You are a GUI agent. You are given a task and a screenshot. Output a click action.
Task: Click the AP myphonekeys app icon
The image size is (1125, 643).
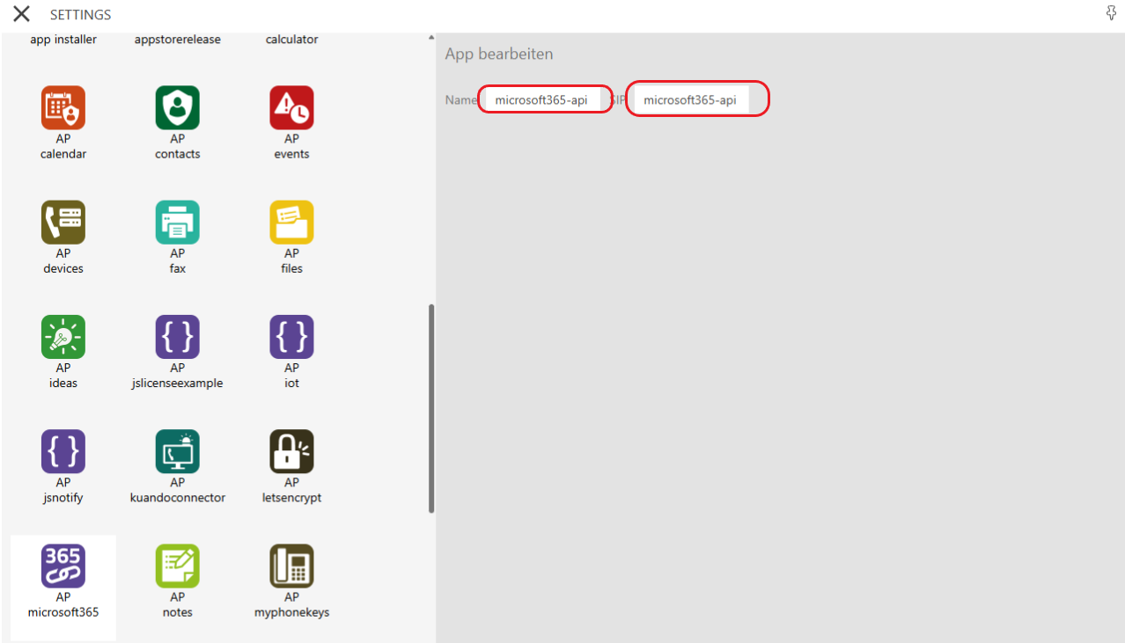click(x=291, y=566)
